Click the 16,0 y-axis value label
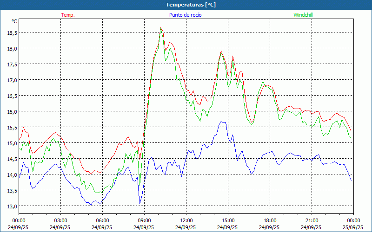372x232 pixels. 12,111
